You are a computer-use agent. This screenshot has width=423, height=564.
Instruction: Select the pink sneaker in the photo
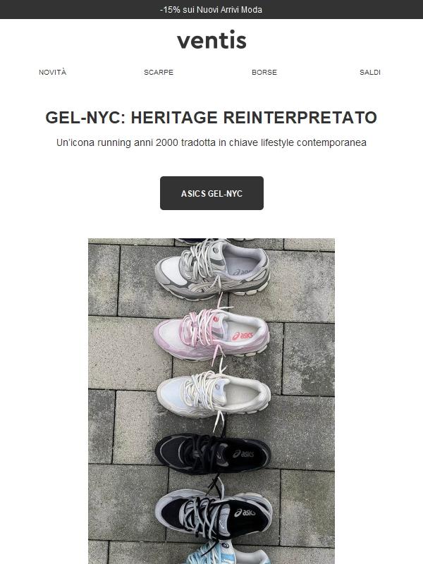pyautogui.click(x=211, y=334)
